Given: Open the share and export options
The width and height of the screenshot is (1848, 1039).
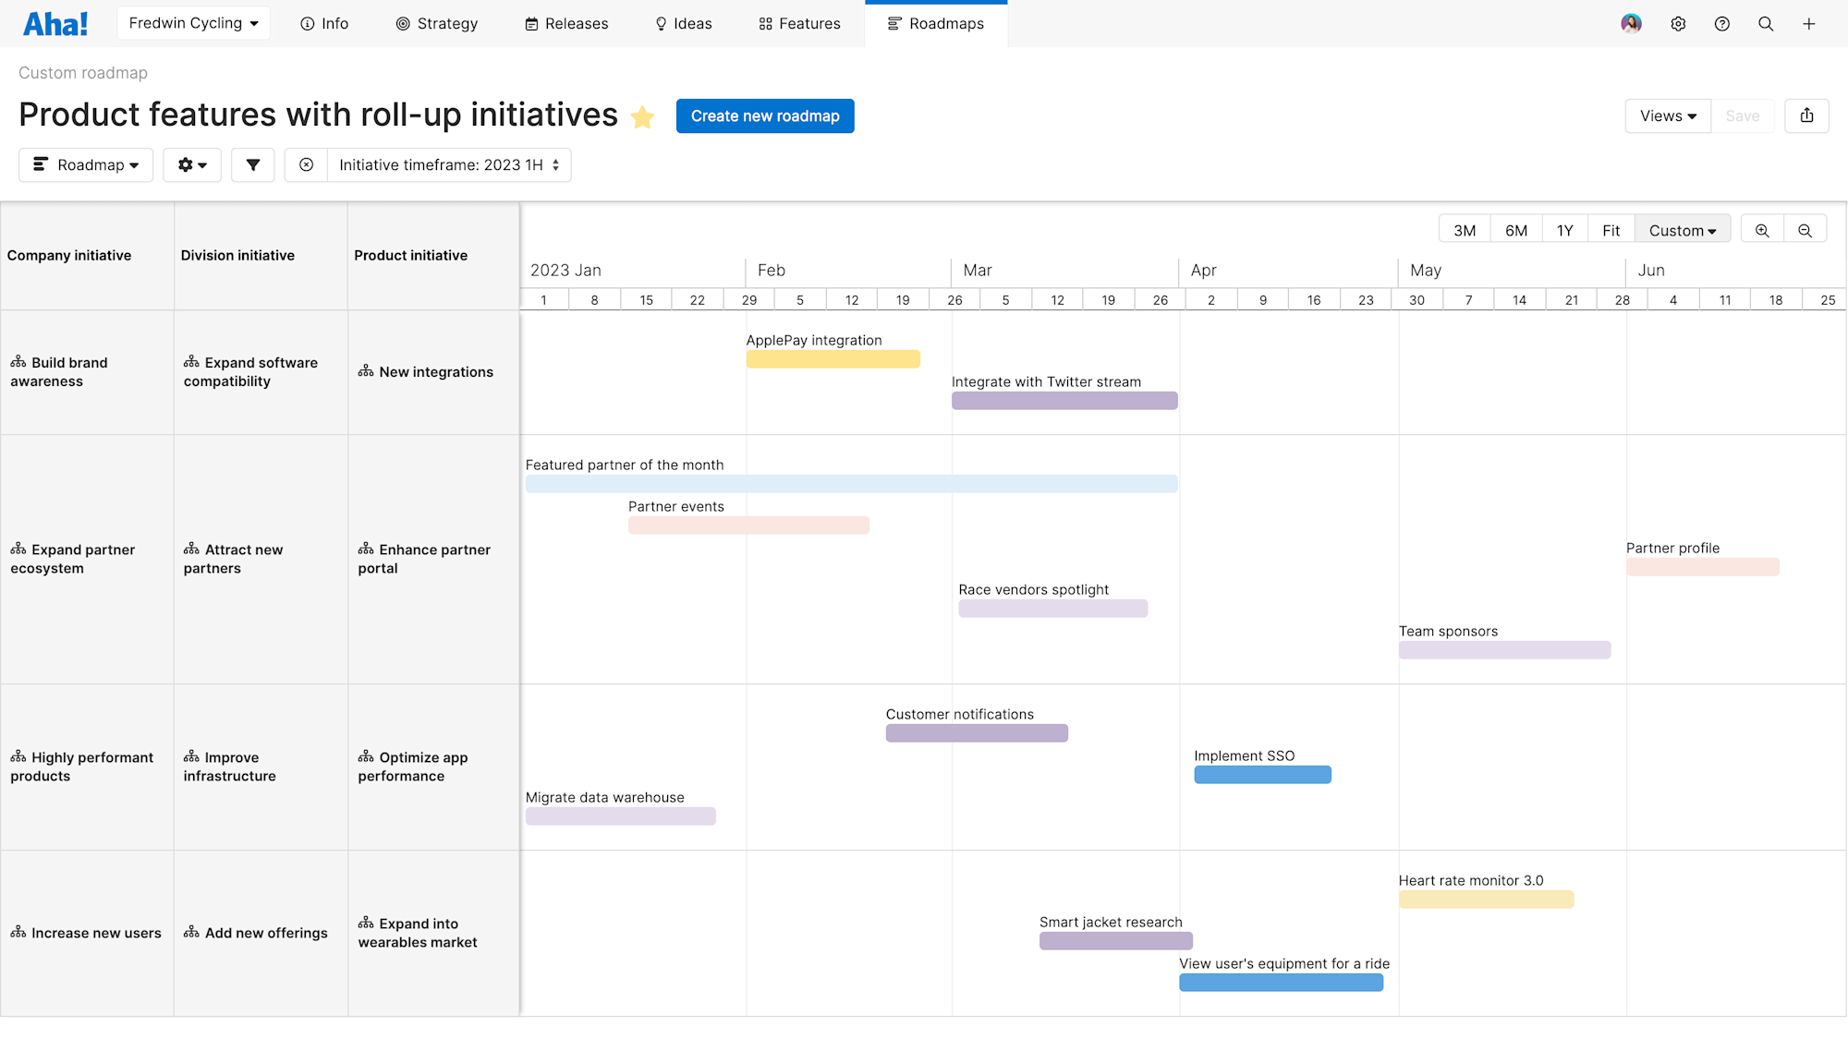Looking at the screenshot, I should pyautogui.click(x=1806, y=115).
